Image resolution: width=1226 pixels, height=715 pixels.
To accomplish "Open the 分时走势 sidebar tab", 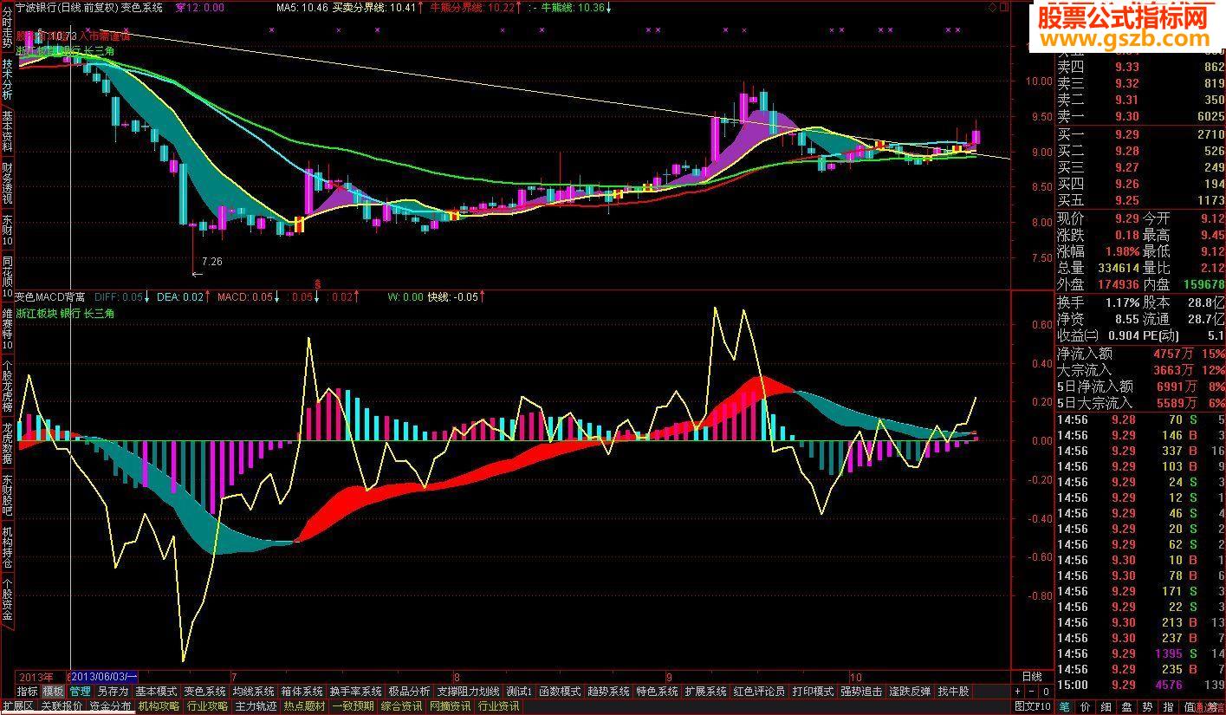I will 7,26.
